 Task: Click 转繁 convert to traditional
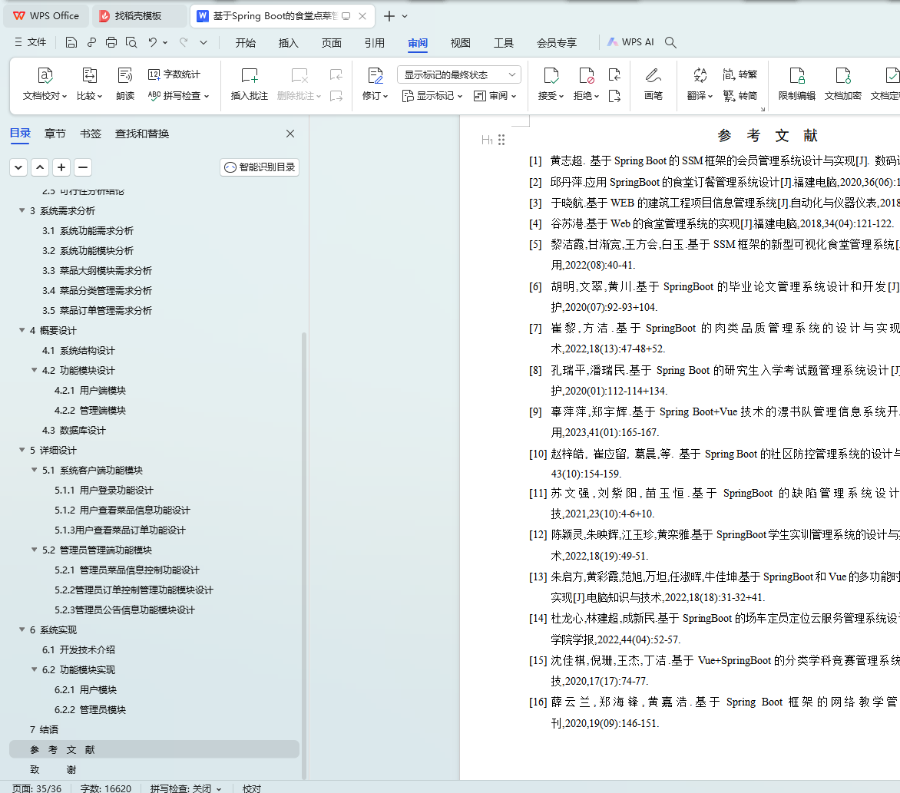pyautogui.click(x=740, y=74)
